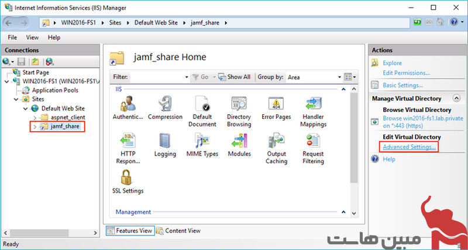Open the Logging feature

coord(165,145)
